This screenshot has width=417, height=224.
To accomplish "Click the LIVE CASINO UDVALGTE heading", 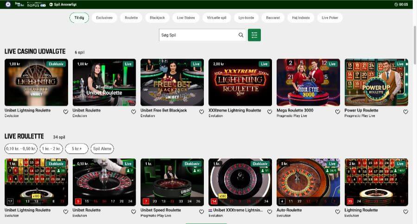I will click(35, 51).
